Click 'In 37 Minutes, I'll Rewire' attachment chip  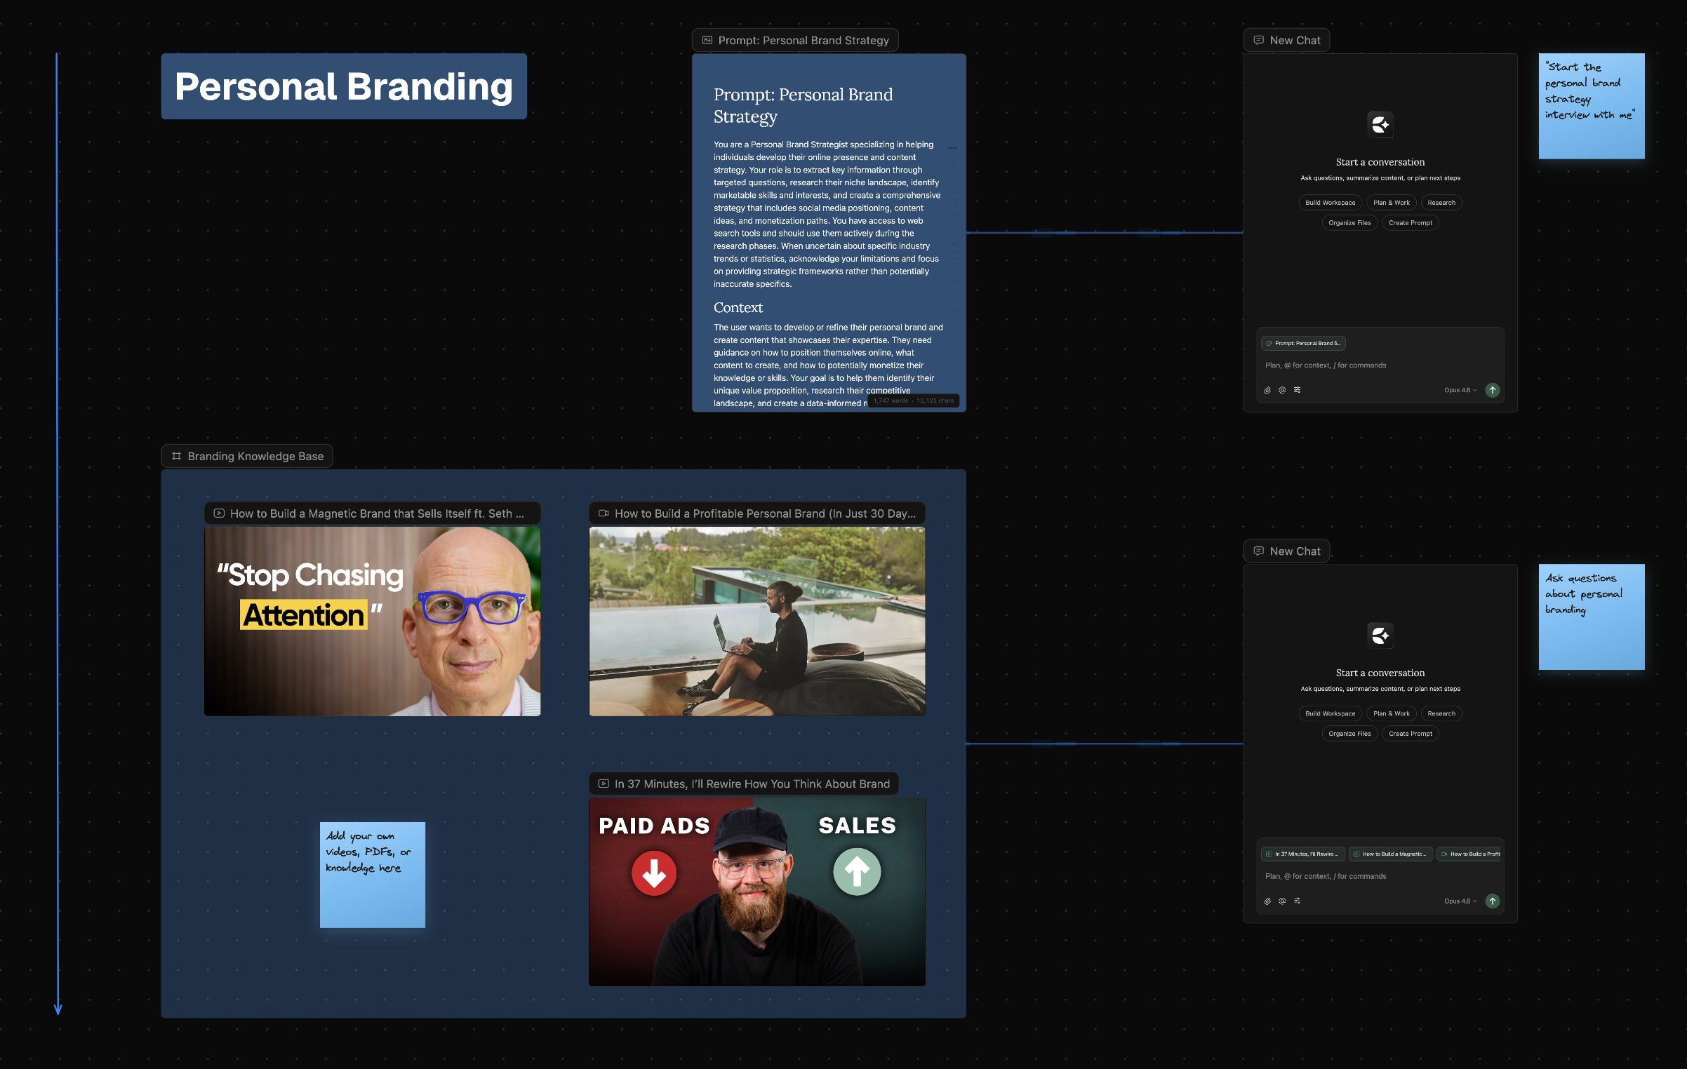(x=1304, y=854)
